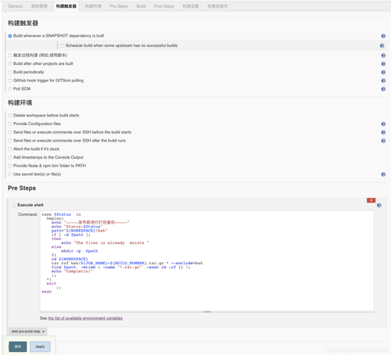
Task: Open the Add pre-build step dropdown
Action: (x=28, y=332)
